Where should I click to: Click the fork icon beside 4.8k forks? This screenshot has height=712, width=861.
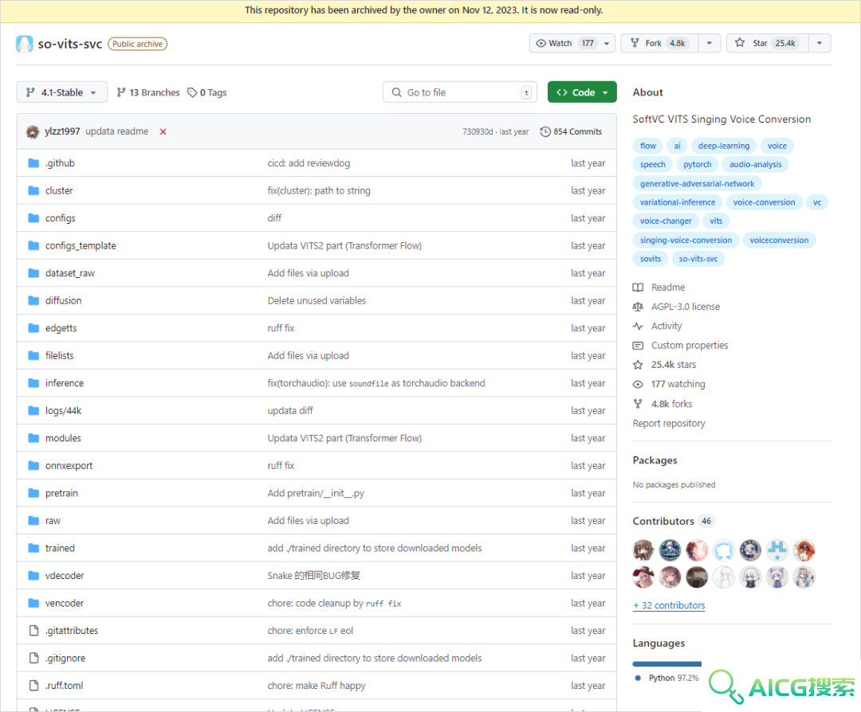point(638,404)
